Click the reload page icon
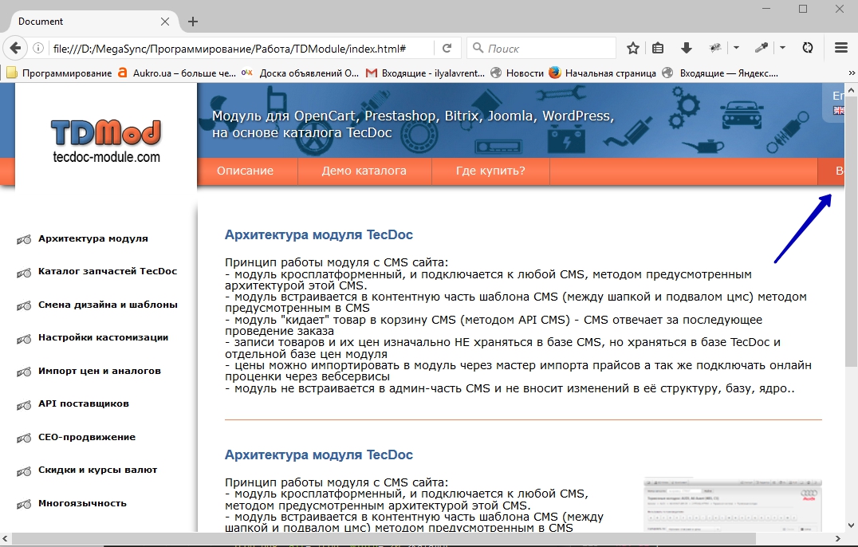Screen dimensions: 858x547 447,48
